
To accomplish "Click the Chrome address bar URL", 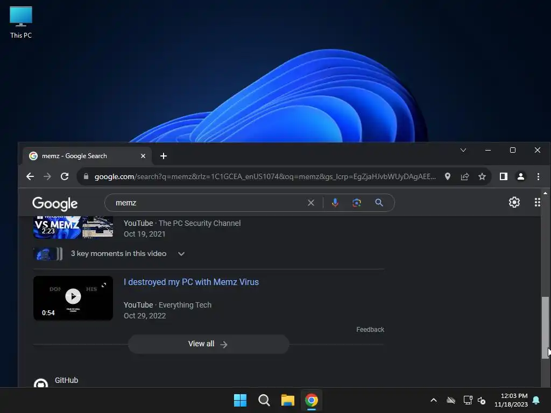I will coord(265,176).
